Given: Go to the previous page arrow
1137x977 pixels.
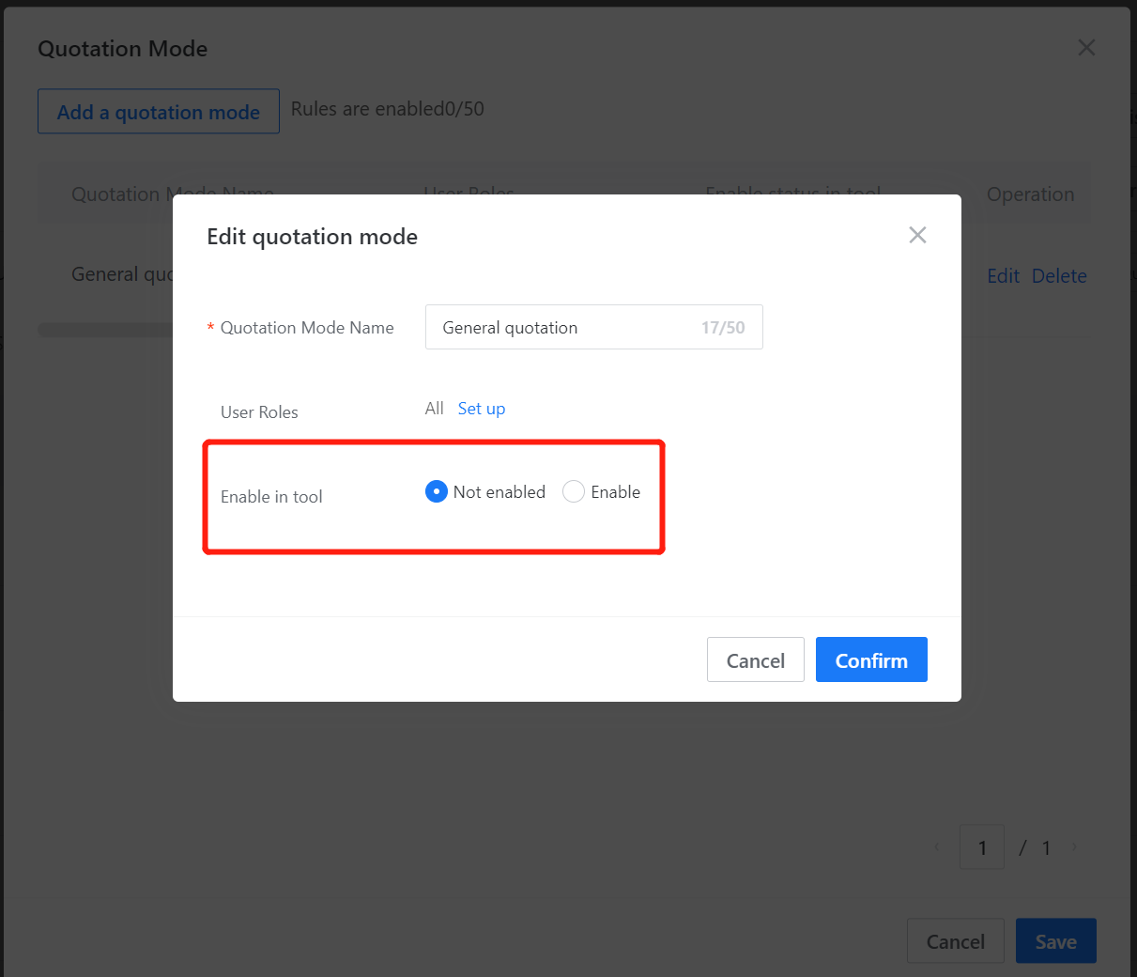Looking at the screenshot, I should tap(936, 847).
